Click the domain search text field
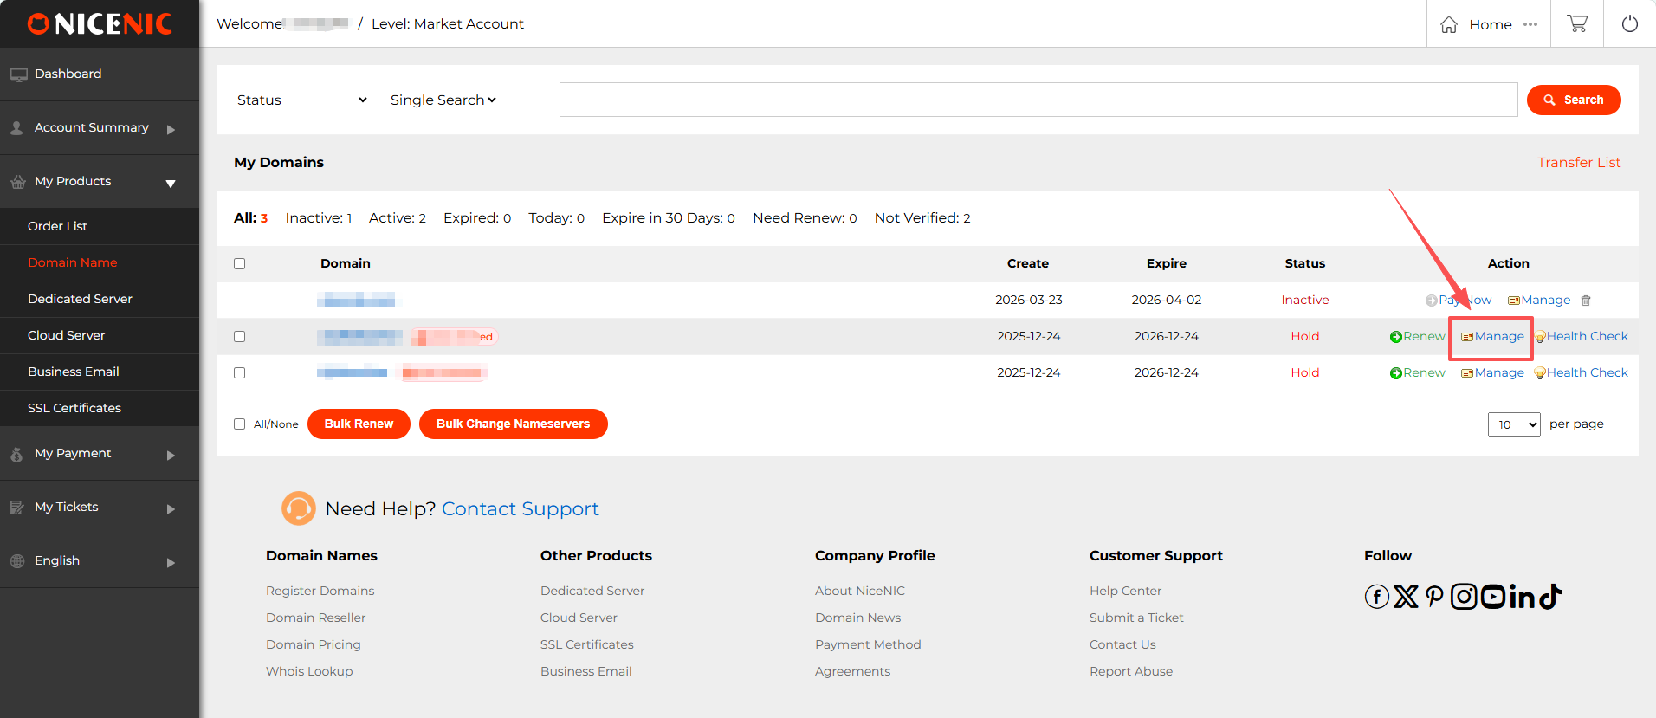This screenshot has height=718, width=1656. [1038, 100]
